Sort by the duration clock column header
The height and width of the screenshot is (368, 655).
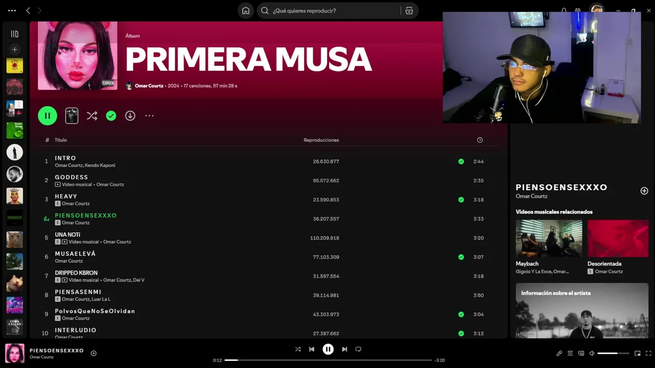(x=479, y=140)
